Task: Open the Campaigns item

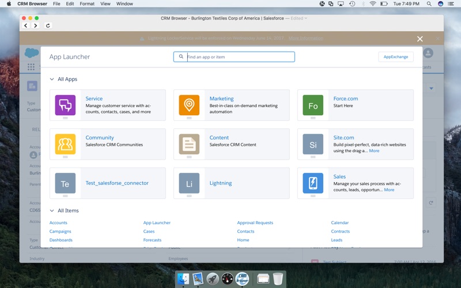Action: pos(61,232)
